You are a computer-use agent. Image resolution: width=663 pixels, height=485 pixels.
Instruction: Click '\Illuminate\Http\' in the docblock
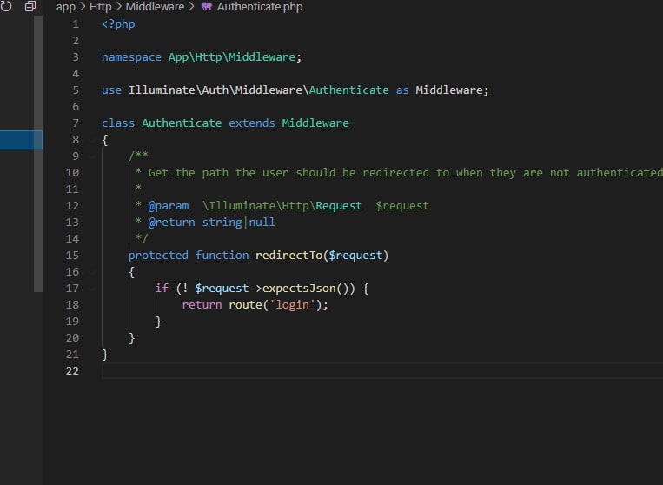pyautogui.click(x=259, y=205)
